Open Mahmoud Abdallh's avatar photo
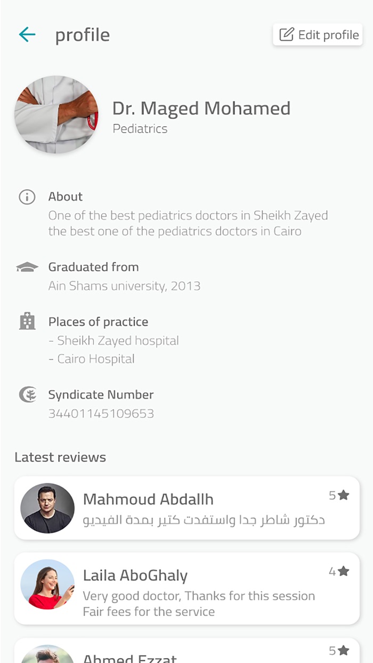373x663 pixels. (47, 508)
